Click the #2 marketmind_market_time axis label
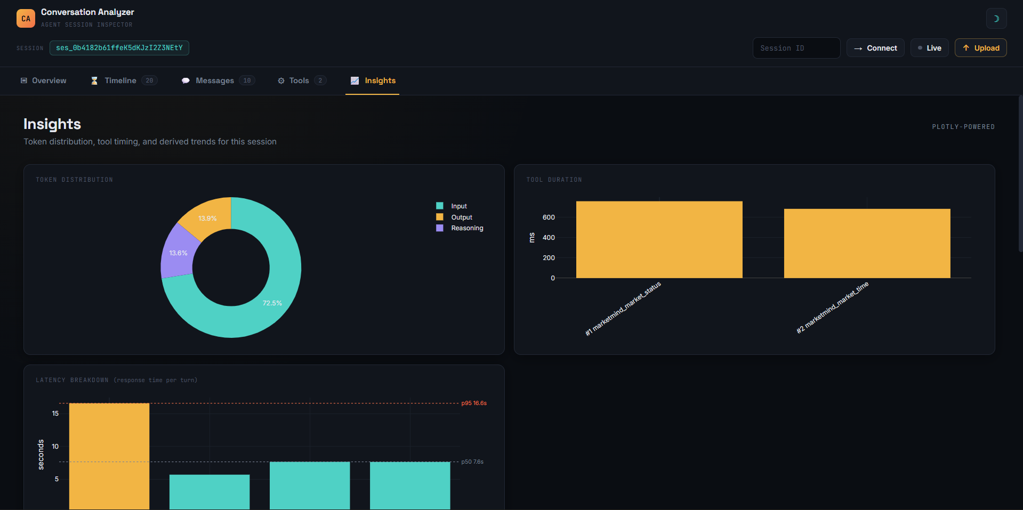The image size is (1023, 510). [x=833, y=307]
